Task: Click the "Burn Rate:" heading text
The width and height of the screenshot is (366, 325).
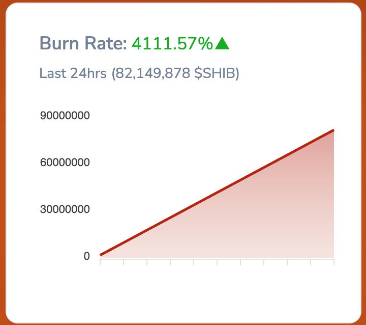Action: (x=83, y=43)
